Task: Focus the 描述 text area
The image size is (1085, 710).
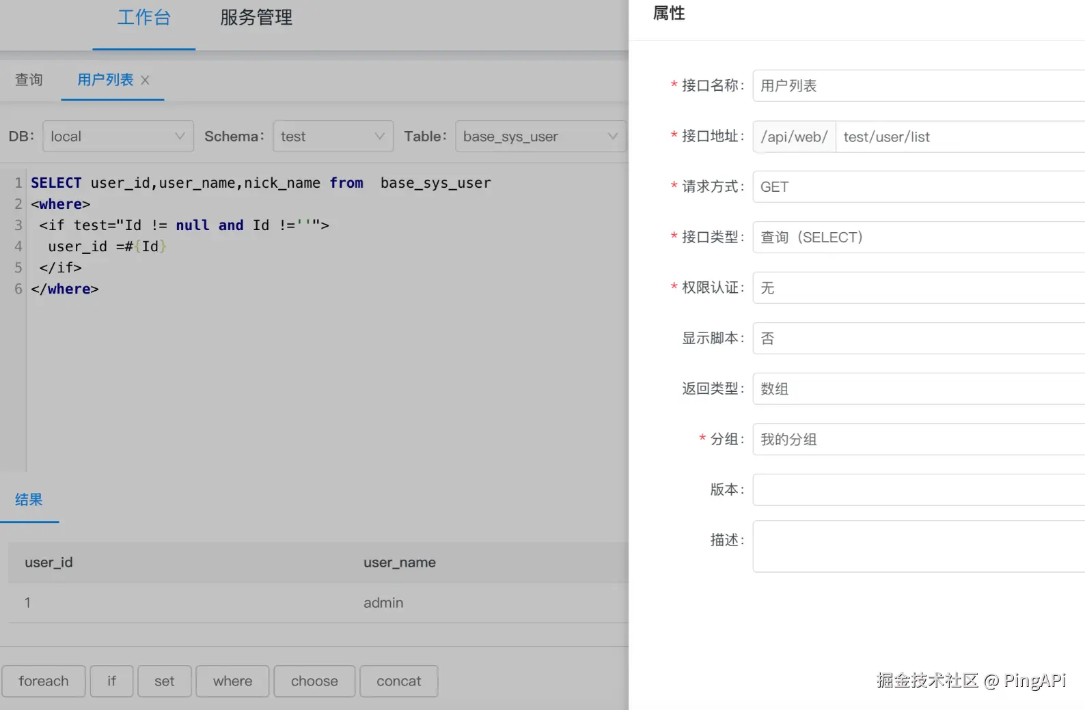Action: 918,547
